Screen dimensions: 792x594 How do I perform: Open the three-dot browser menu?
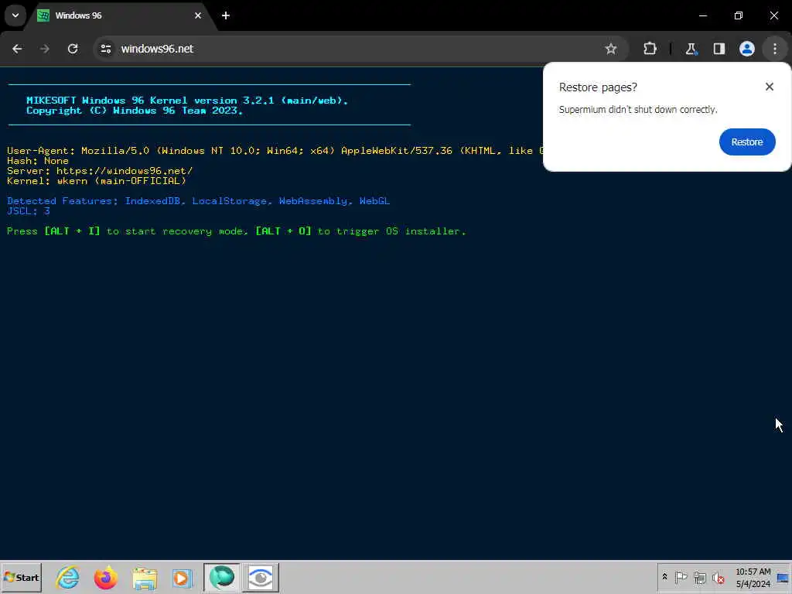point(775,49)
